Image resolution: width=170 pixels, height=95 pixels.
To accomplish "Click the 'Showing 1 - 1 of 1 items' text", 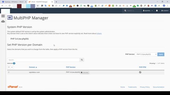I will pos(157,63).
